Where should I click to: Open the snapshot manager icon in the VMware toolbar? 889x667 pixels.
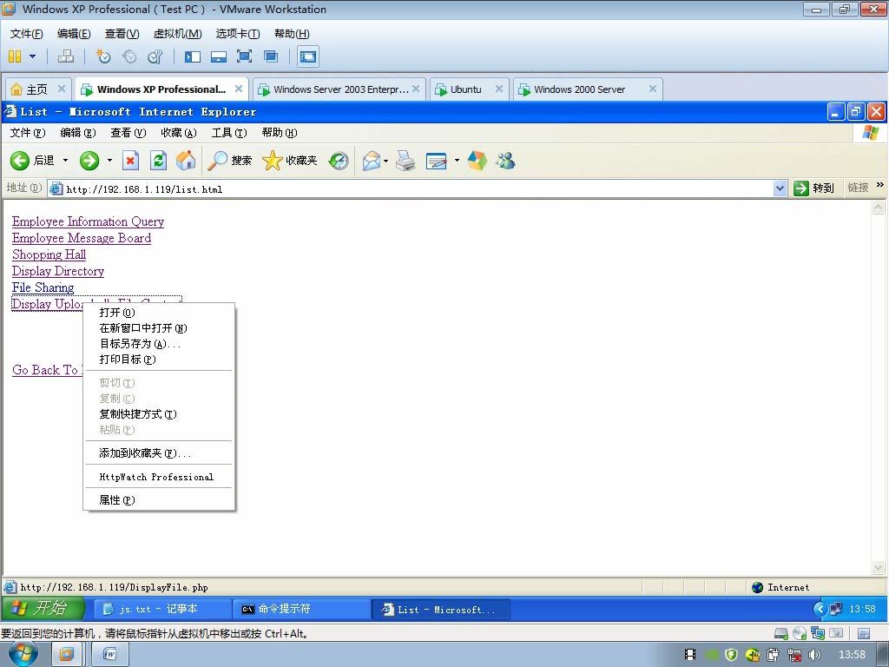155,56
